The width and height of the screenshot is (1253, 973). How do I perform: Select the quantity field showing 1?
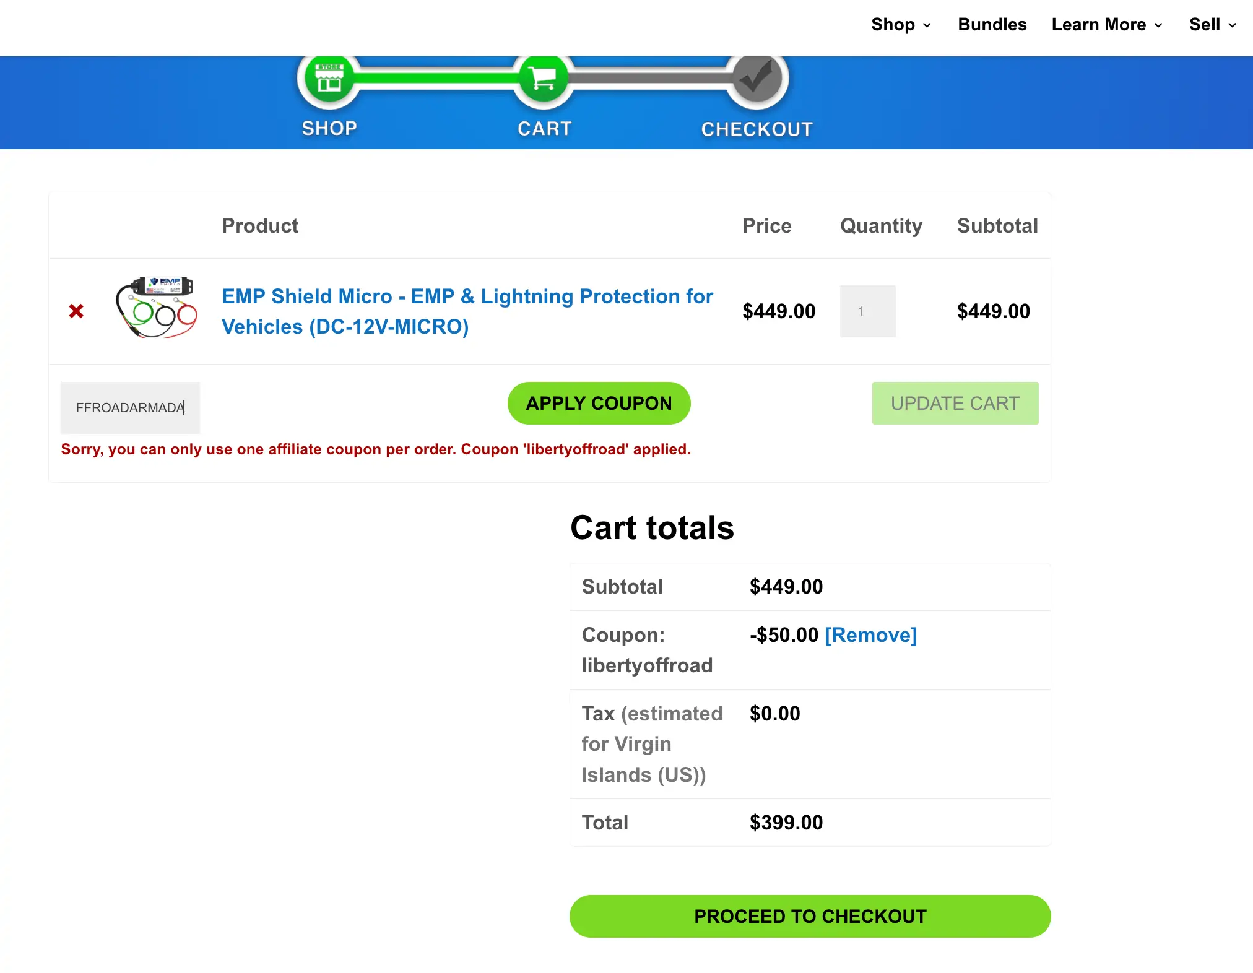(x=867, y=311)
